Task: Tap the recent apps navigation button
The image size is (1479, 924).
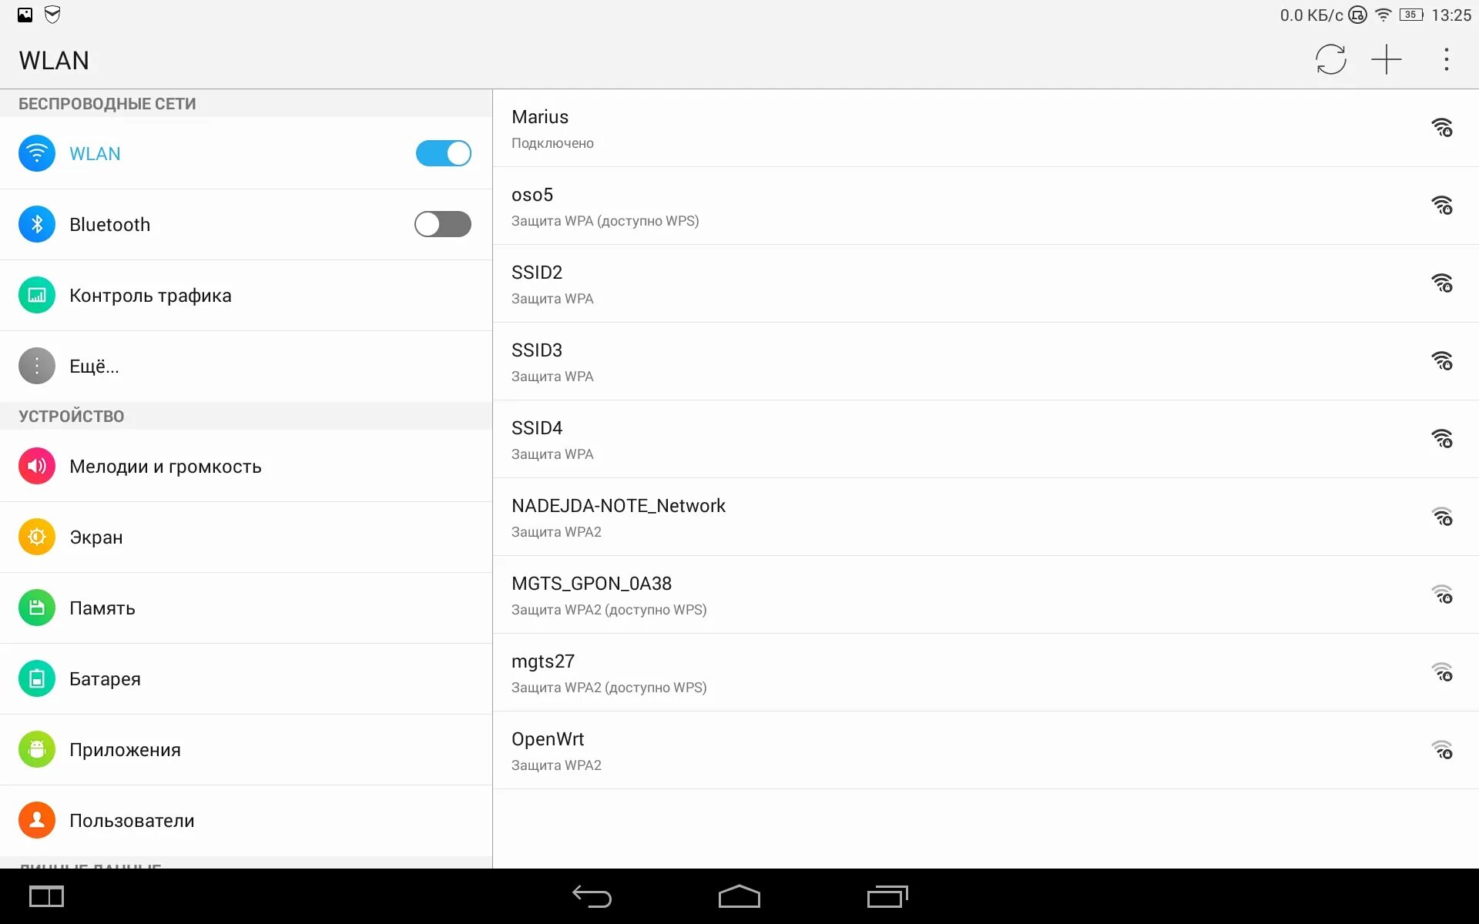Action: (x=887, y=896)
